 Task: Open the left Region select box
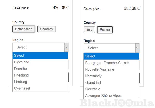click(38, 47)
